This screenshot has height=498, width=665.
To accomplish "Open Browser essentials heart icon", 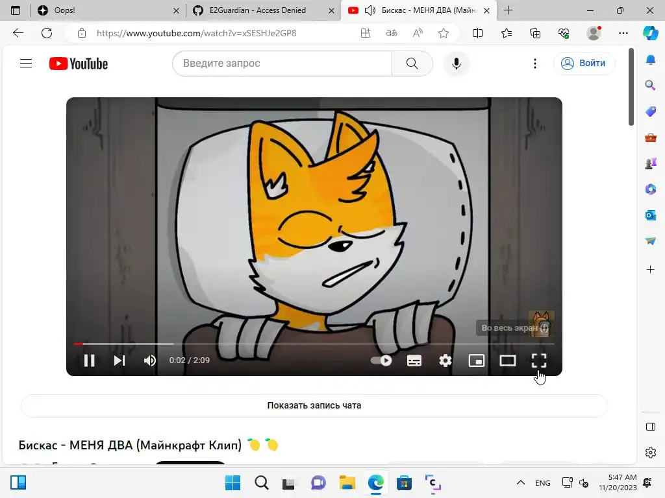I will click(564, 33).
